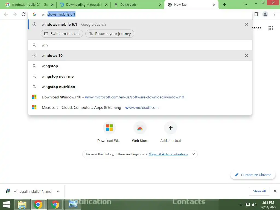This screenshot has width=280, height=210.
Task: Select the 'win' search suggestion
Action: [140, 45]
